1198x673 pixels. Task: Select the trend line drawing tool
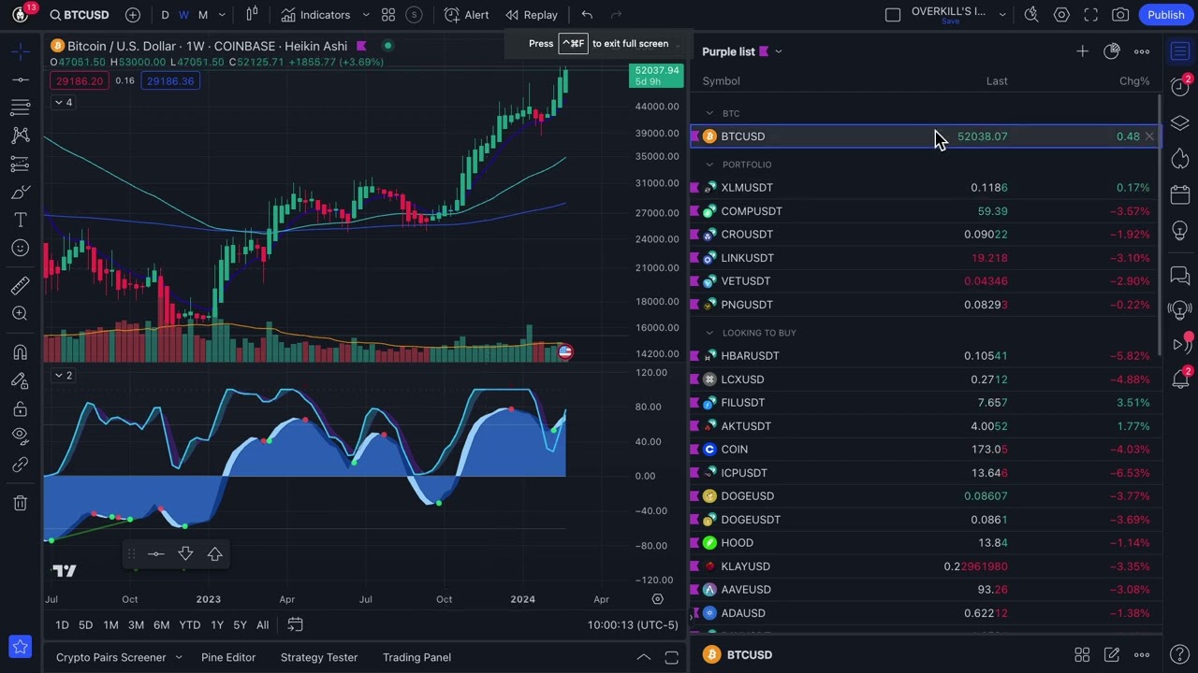pos(21,79)
